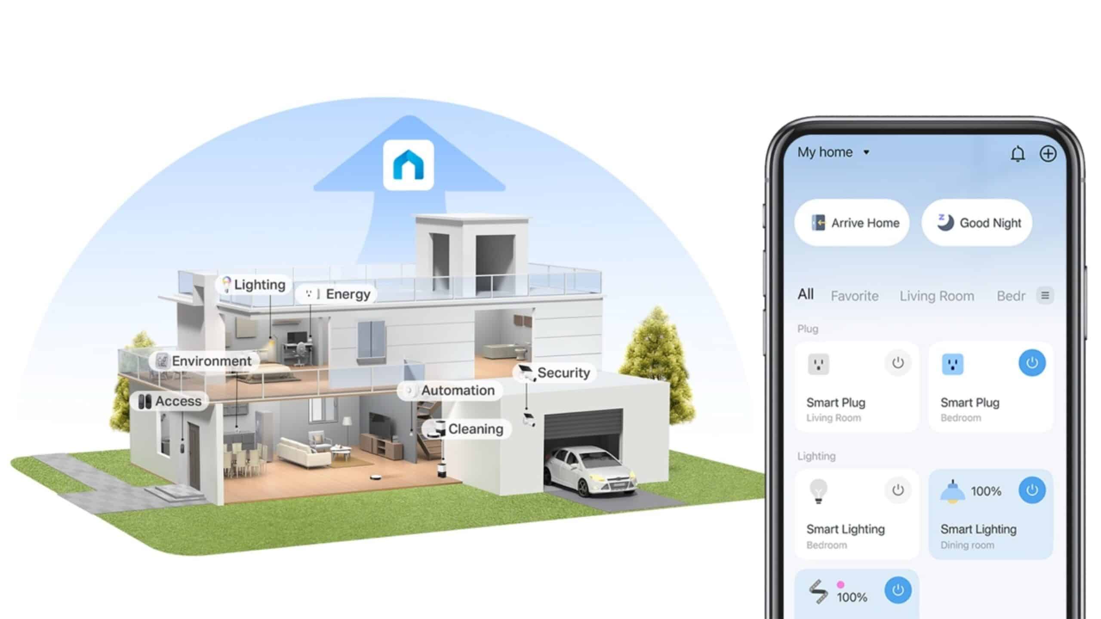Select the All devices tab

(x=806, y=294)
